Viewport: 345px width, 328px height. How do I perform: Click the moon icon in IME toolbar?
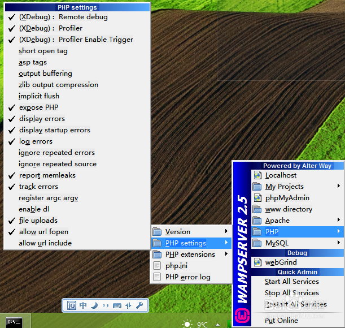coord(94,305)
